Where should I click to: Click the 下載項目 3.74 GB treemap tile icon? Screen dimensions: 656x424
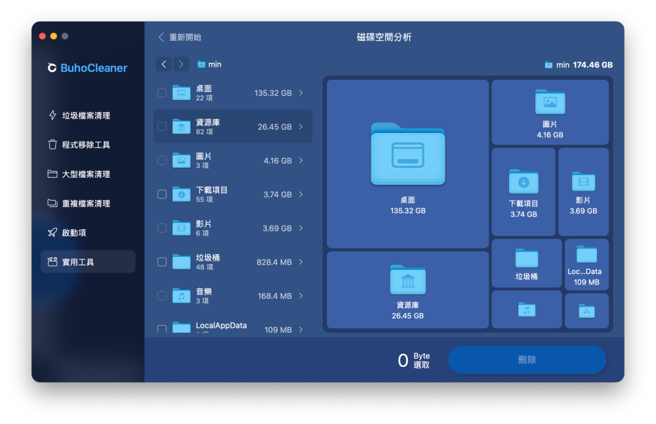(x=523, y=182)
